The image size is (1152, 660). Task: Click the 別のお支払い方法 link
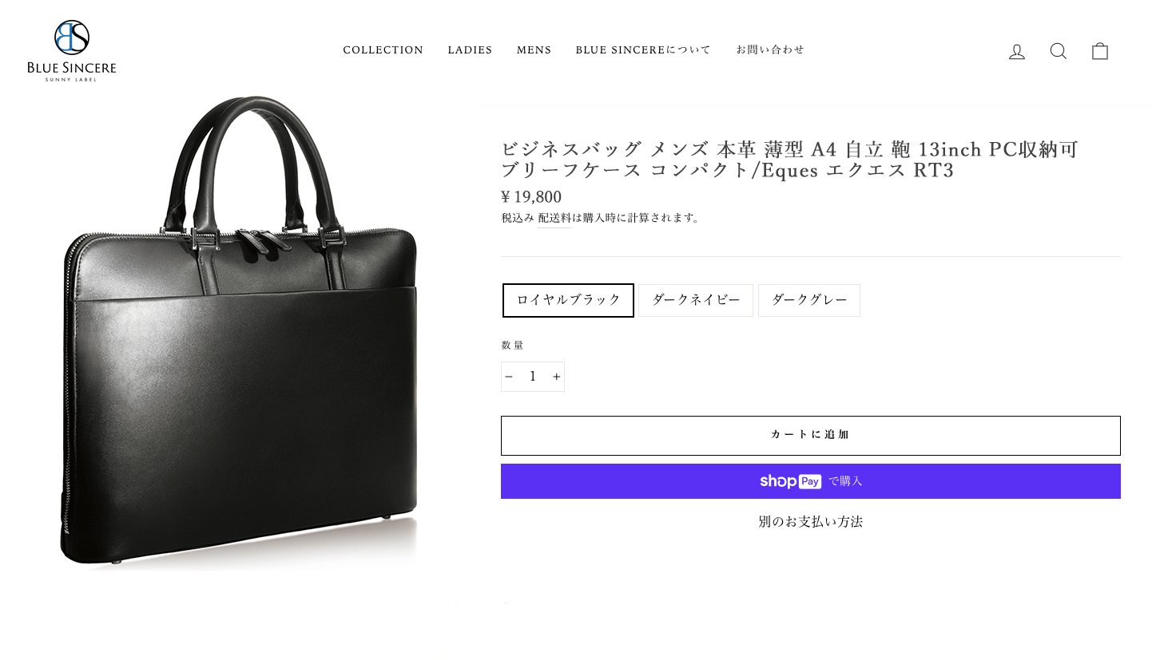tap(811, 522)
